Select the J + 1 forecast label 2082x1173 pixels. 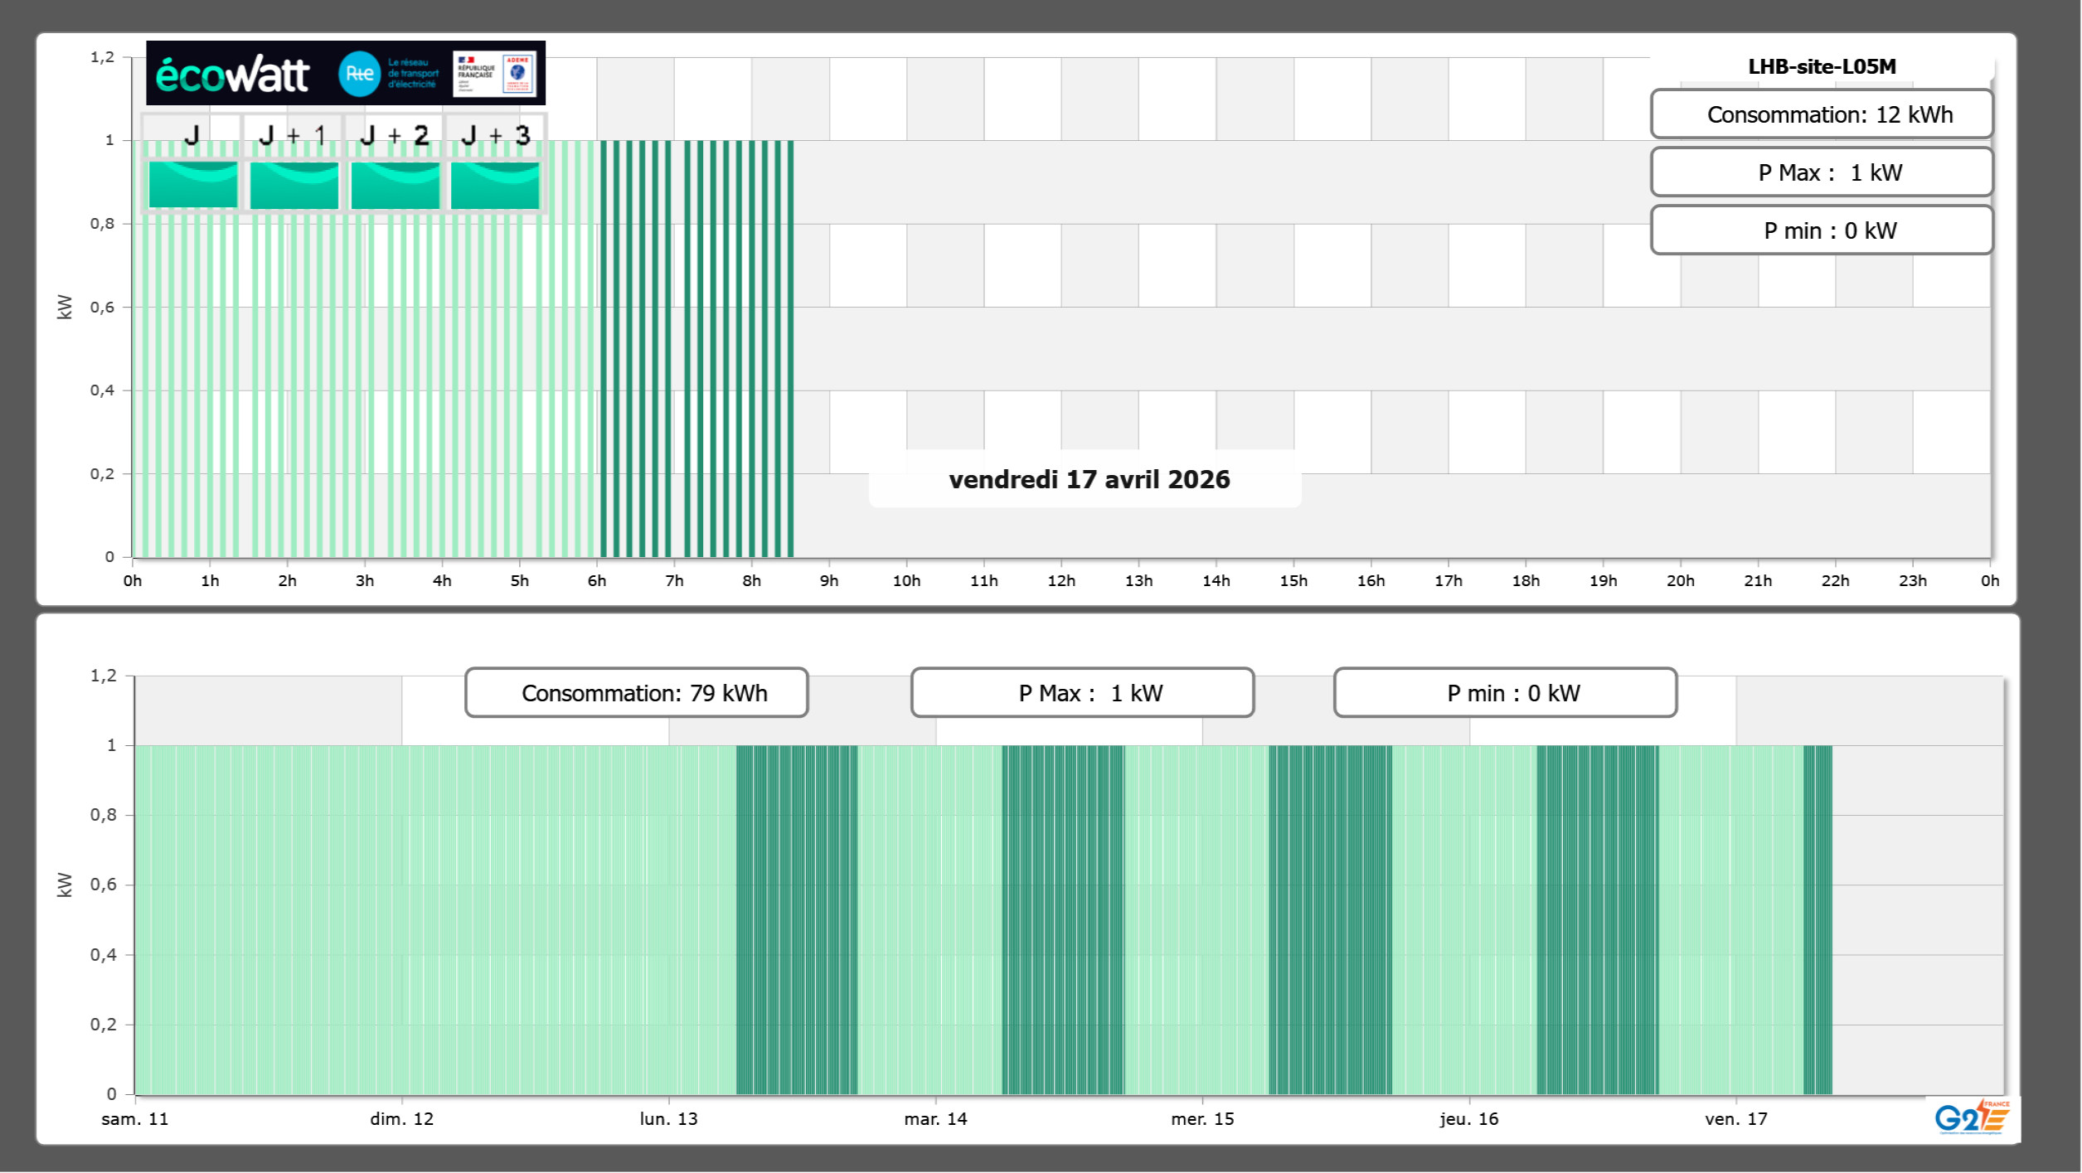pyautogui.click(x=293, y=134)
